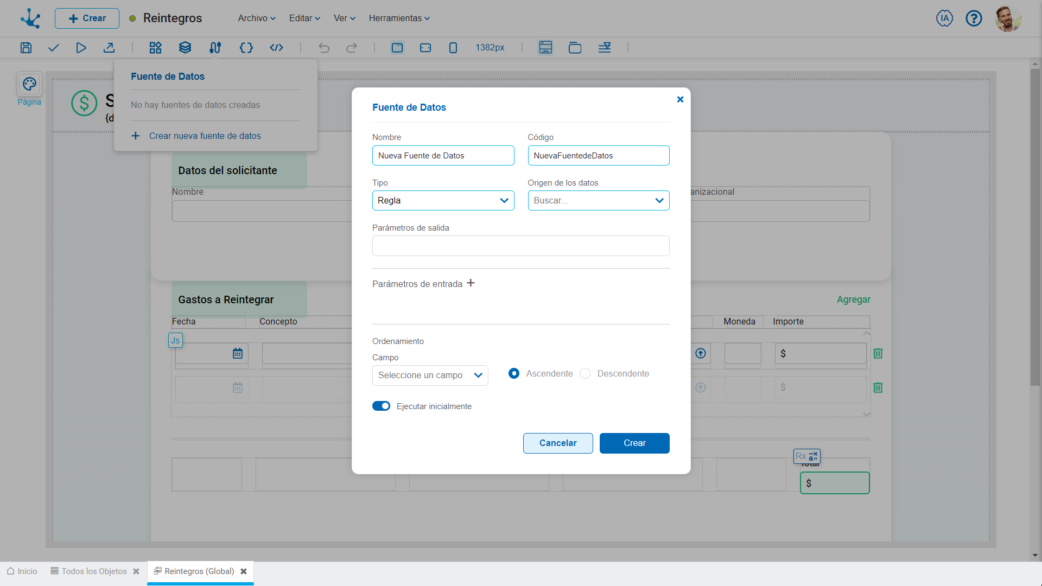Viewport: 1042px width, 586px height.
Task: Select Descendente radio option
Action: coord(585,373)
